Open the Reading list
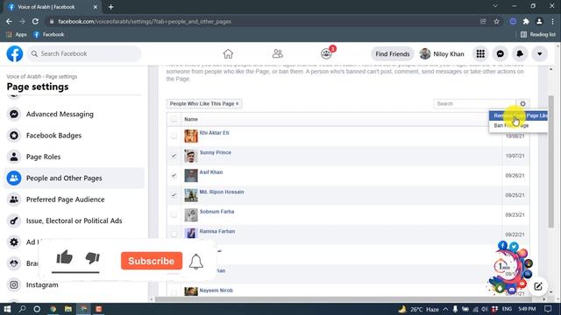The height and width of the screenshot is (315, 561). 538,35
